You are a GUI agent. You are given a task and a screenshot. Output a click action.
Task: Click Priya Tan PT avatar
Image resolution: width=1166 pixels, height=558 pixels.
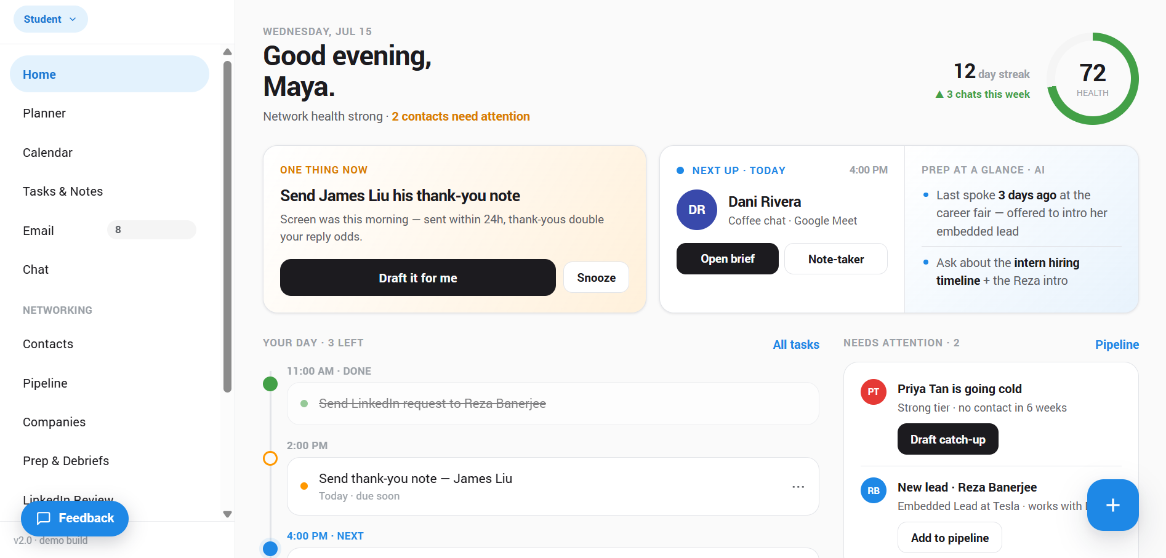[873, 392]
